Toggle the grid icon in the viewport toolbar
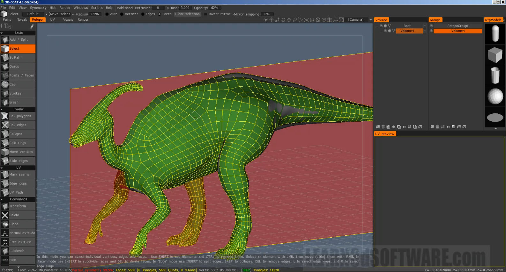Viewport: 506px width, 272px height. (x=330, y=20)
